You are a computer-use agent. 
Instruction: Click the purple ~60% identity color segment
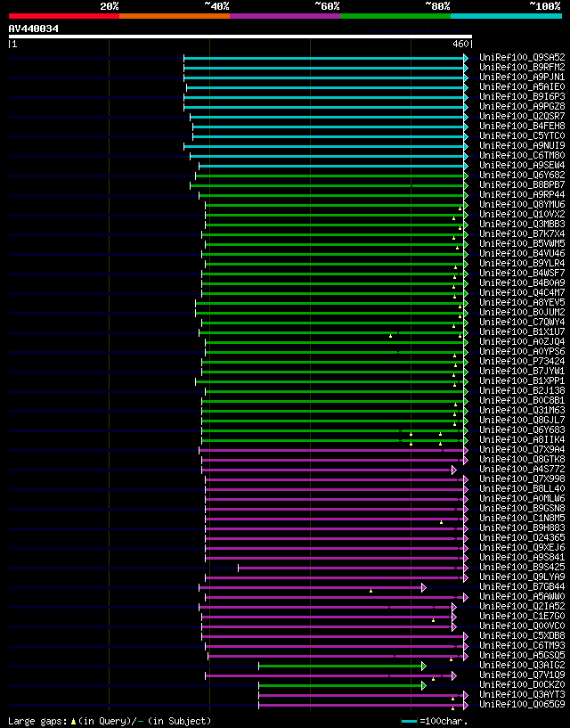tap(285, 16)
